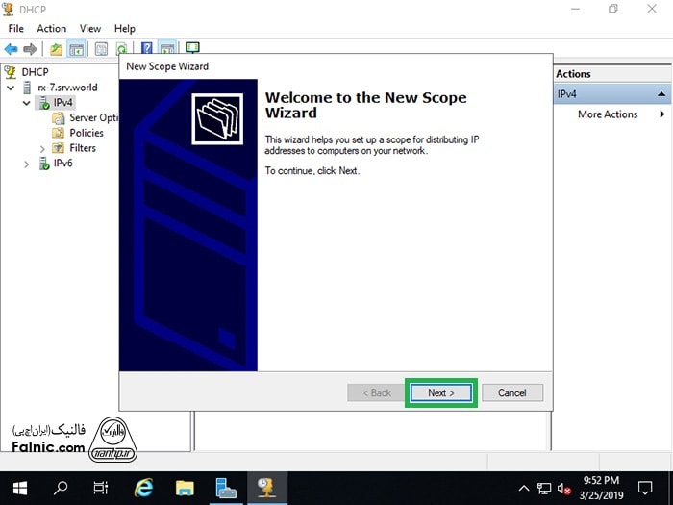
Task: Click the Back arrow toolbar icon
Action: click(12, 48)
